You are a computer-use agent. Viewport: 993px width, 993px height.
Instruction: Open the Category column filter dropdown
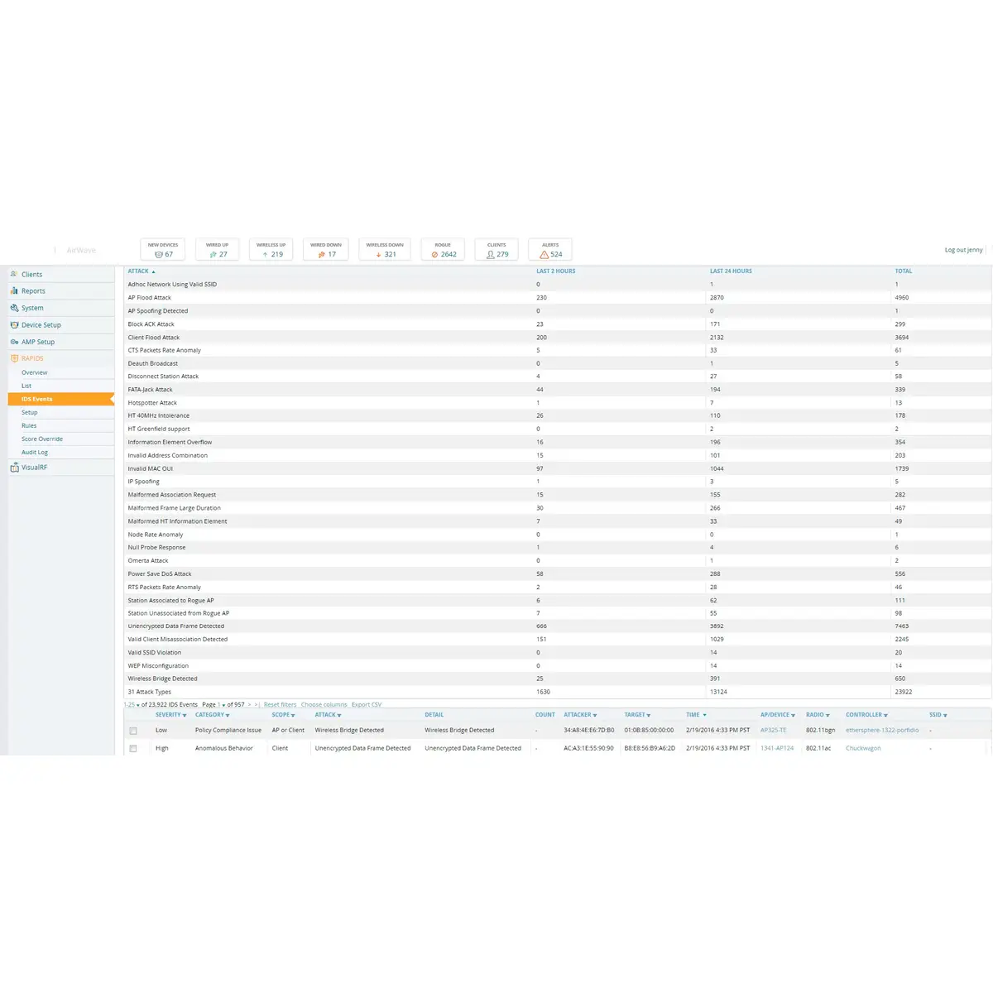(x=228, y=716)
